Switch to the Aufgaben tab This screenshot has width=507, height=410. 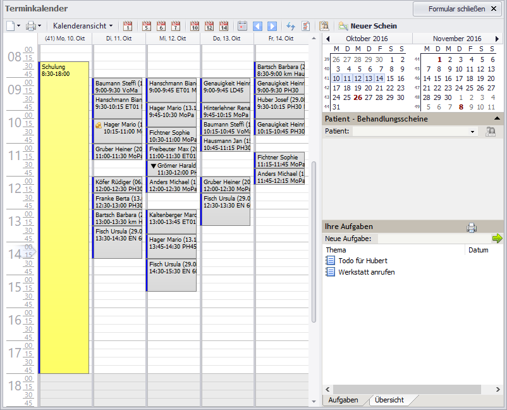[343, 400]
